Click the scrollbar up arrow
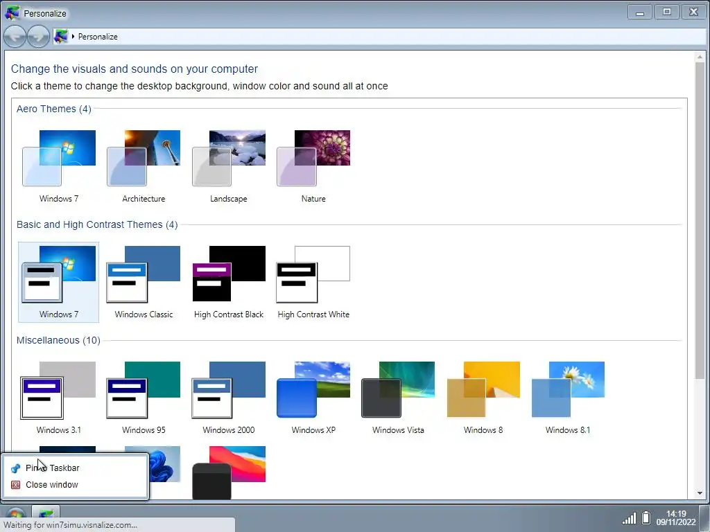This screenshot has height=532, width=710. (x=700, y=57)
